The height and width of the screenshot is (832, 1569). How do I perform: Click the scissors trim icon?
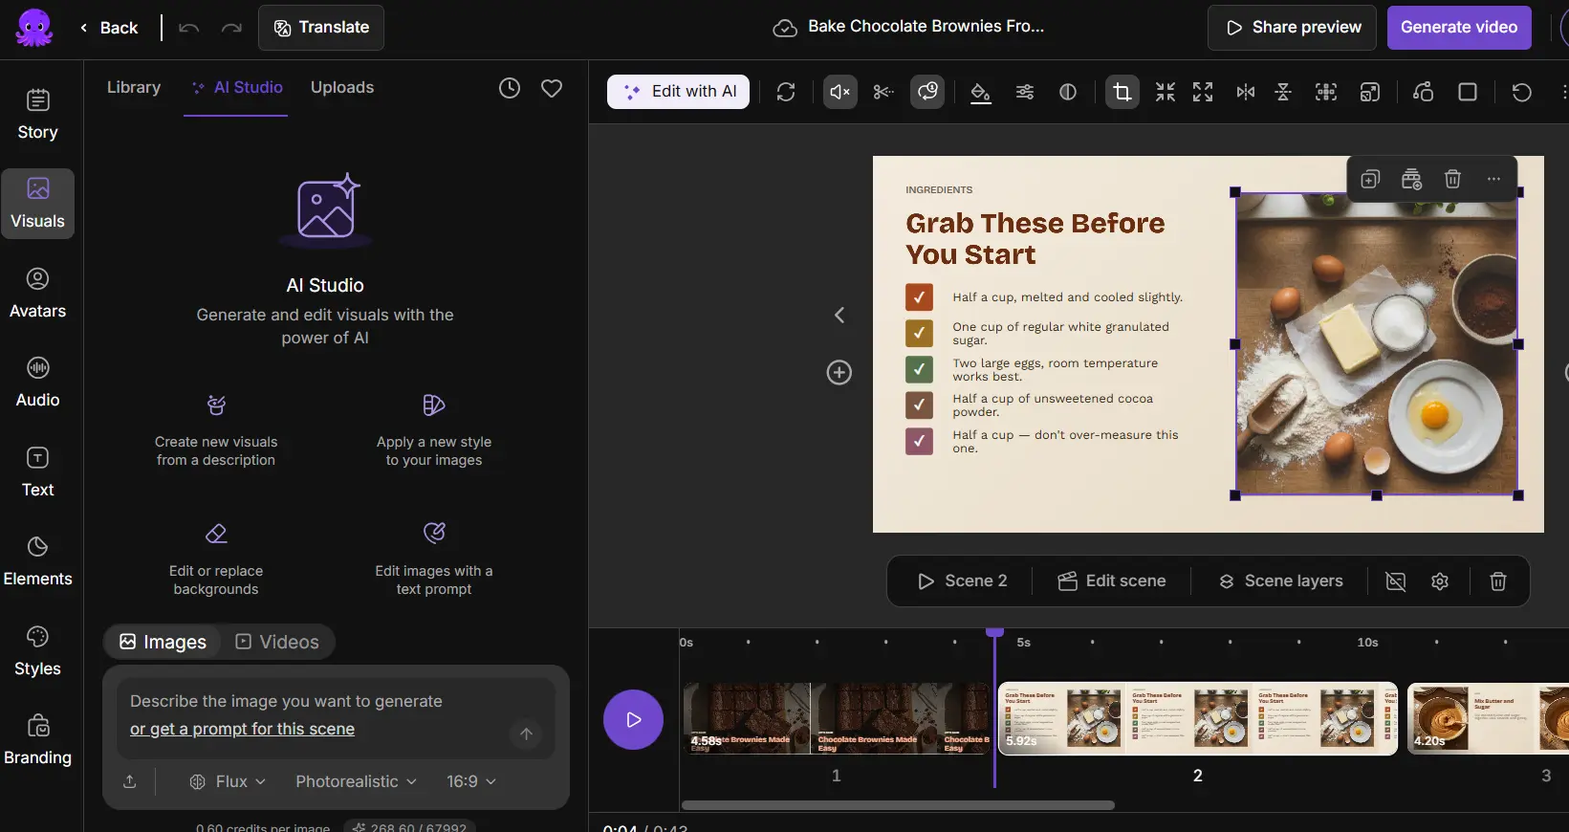coord(883,92)
